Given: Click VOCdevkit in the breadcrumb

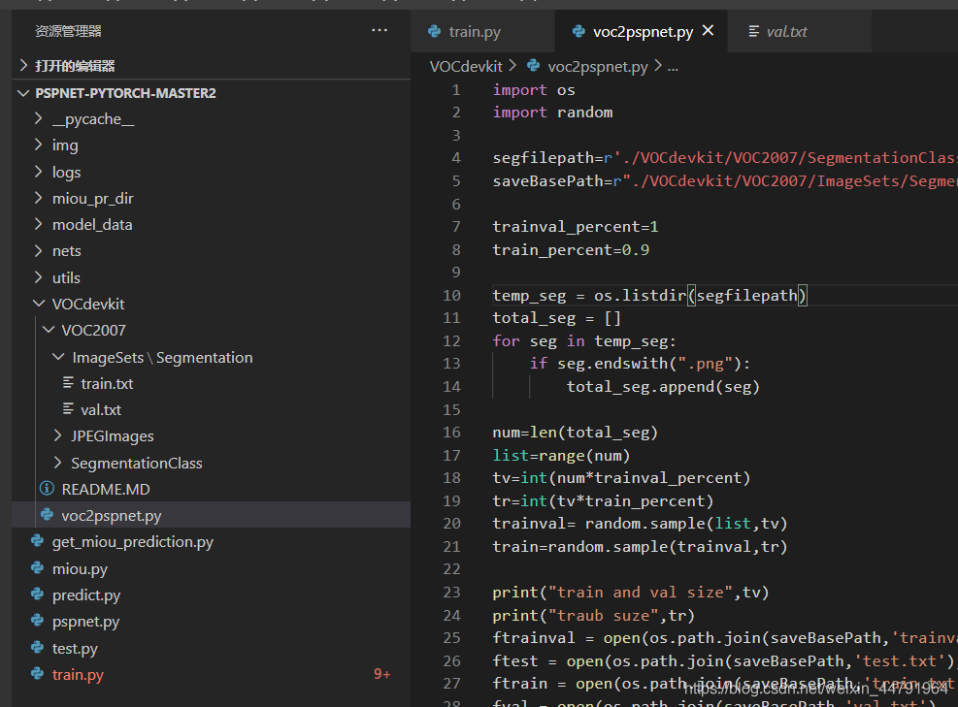Looking at the screenshot, I should (x=466, y=66).
